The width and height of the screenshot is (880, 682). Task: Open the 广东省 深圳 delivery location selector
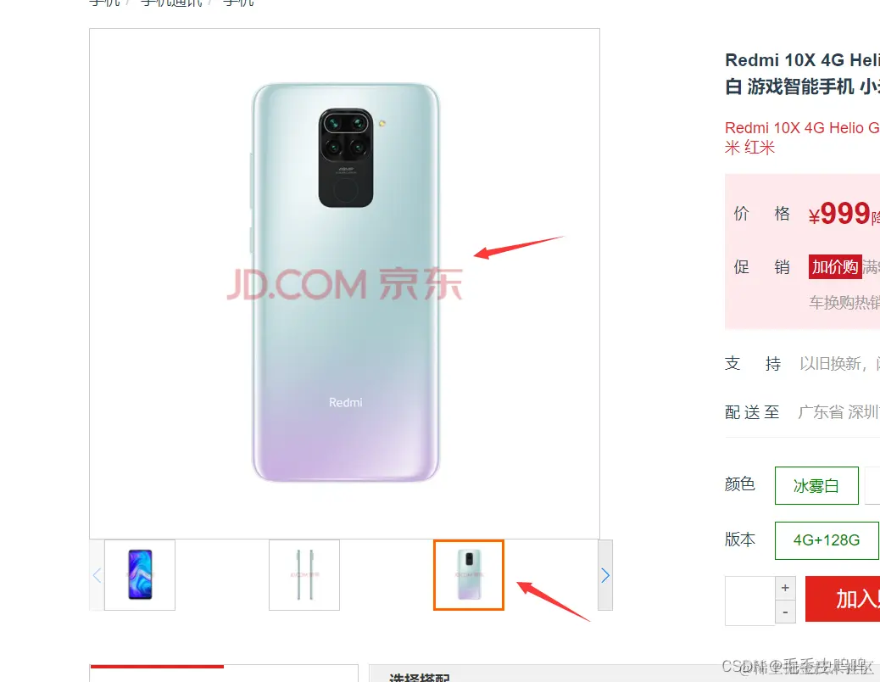tap(838, 412)
